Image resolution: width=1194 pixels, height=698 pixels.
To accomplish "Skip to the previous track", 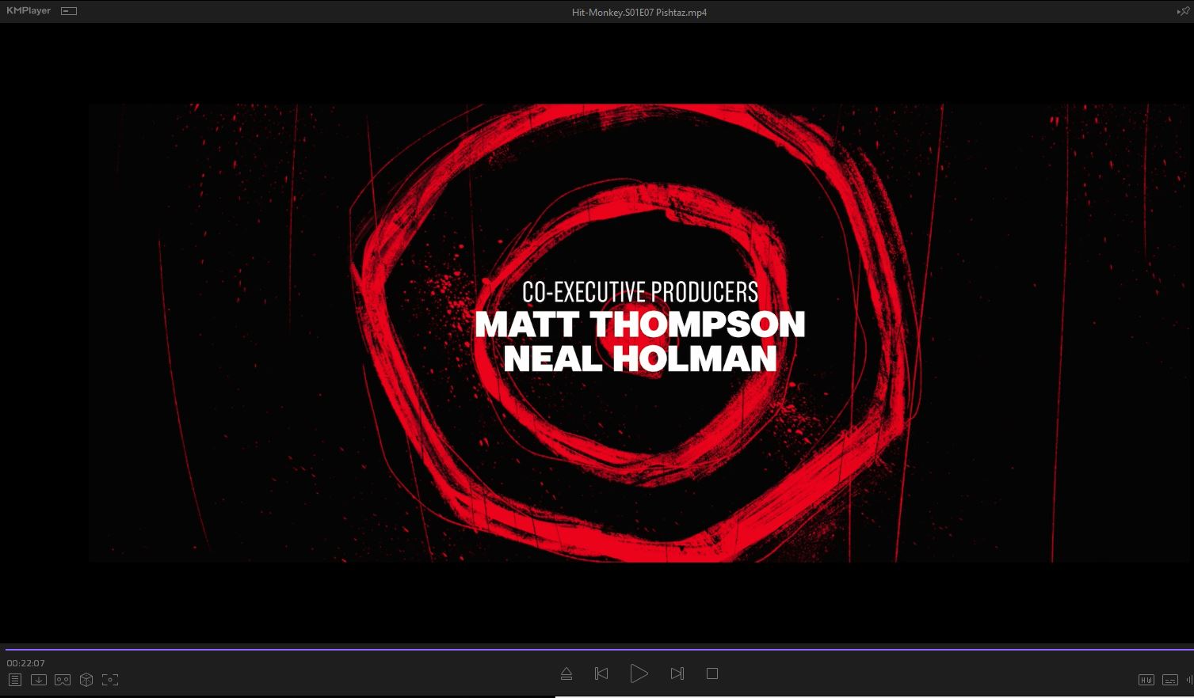I will 601,673.
